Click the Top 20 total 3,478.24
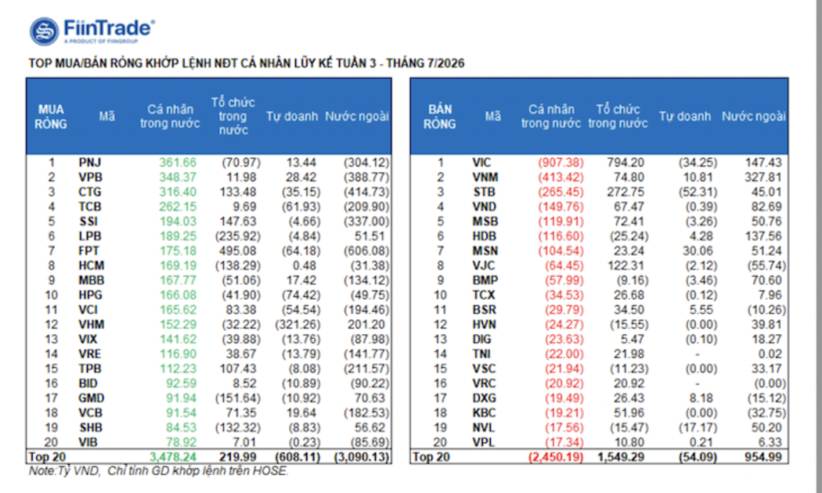Image resolution: width=822 pixels, height=493 pixels. click(173, 457)
